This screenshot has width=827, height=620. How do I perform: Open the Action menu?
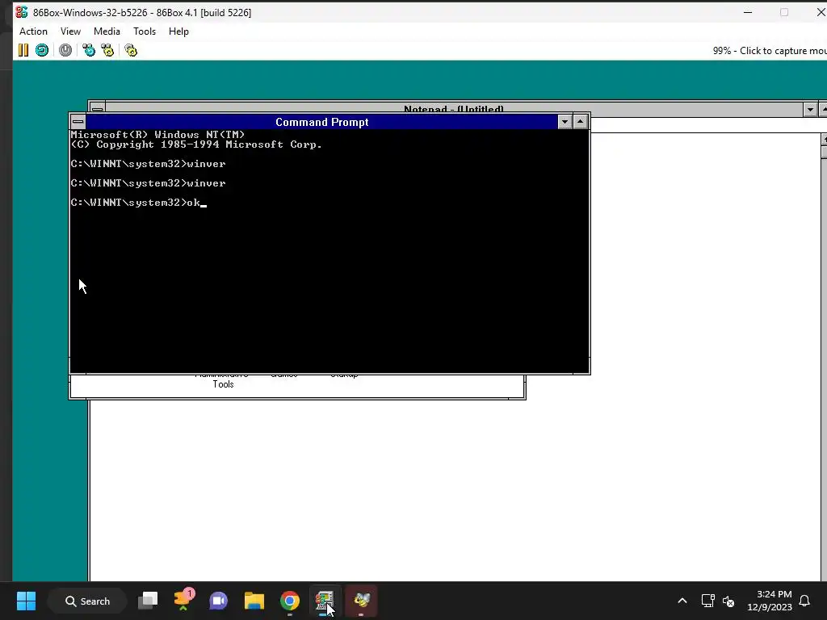[x=33, y=31]
